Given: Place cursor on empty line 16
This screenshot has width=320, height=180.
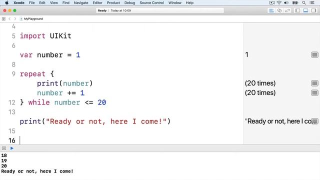Looking at the screenshot, I should (x=130, y=140).
